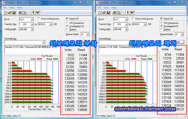The width and height of the screenshot is (188, 119).
Task: Click the description text box in left window
Action: [x=32, y=49]
